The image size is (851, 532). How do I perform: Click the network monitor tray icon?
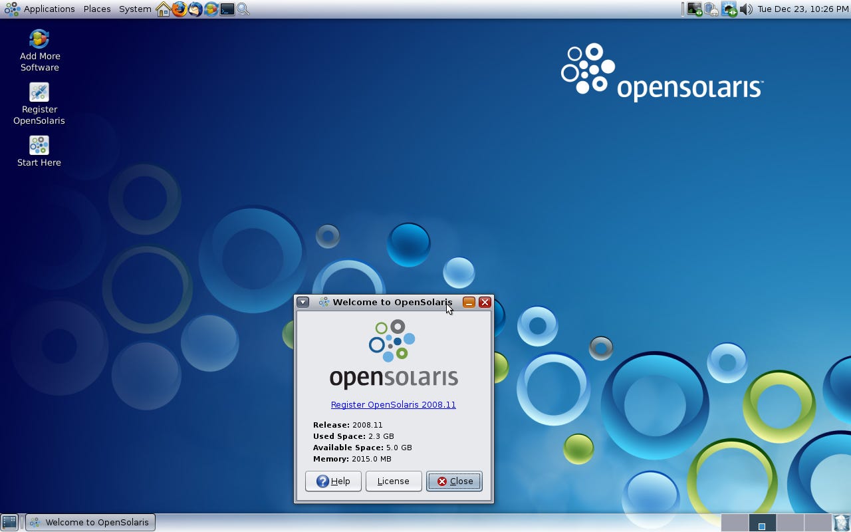click(x=694, y=9)
